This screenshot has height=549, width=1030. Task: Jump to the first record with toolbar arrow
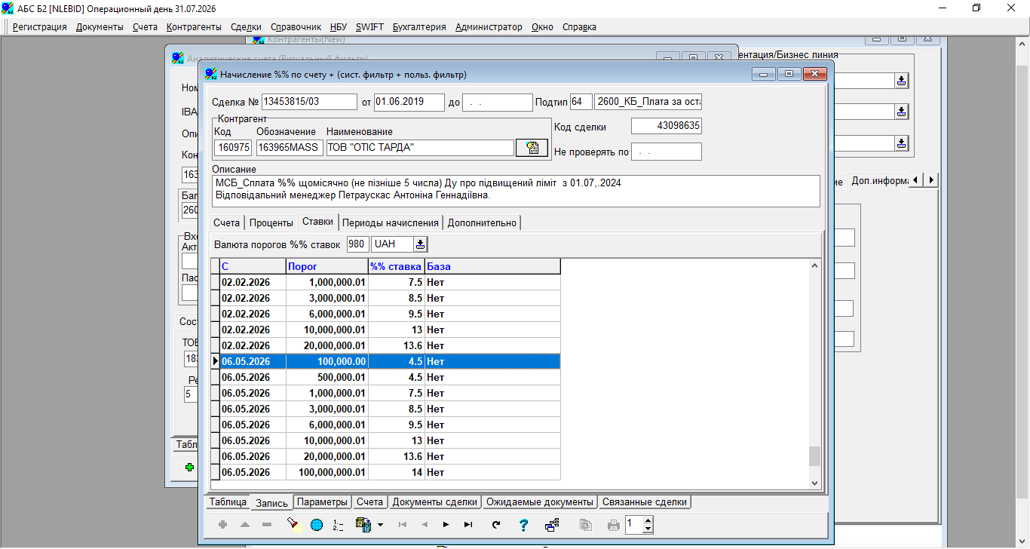(402, 524)
